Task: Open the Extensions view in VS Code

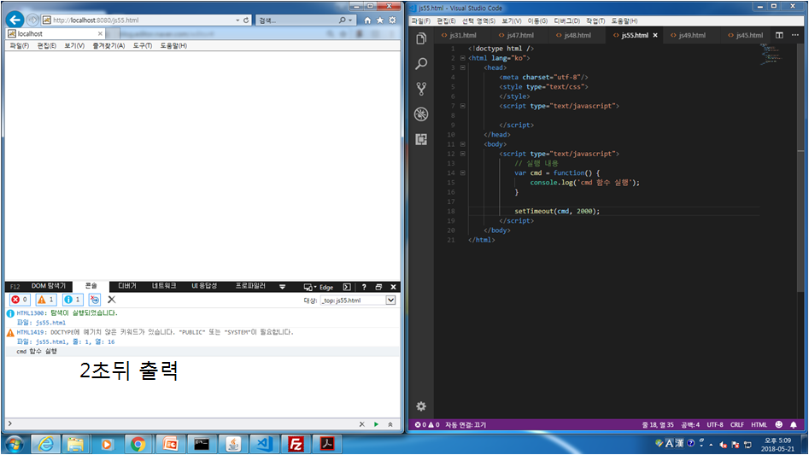Action: (x=421, y=139)
